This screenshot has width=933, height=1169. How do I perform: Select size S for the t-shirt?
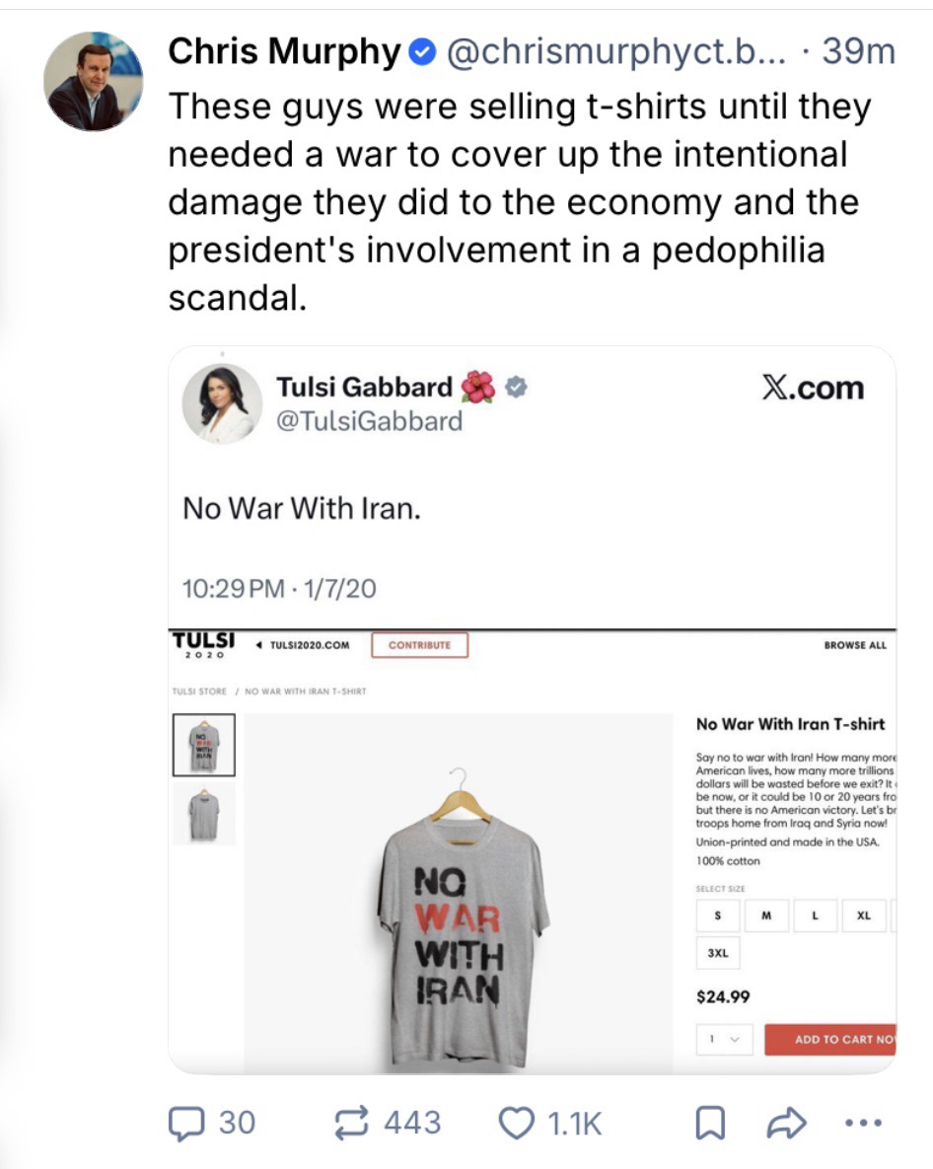(717, 915)
